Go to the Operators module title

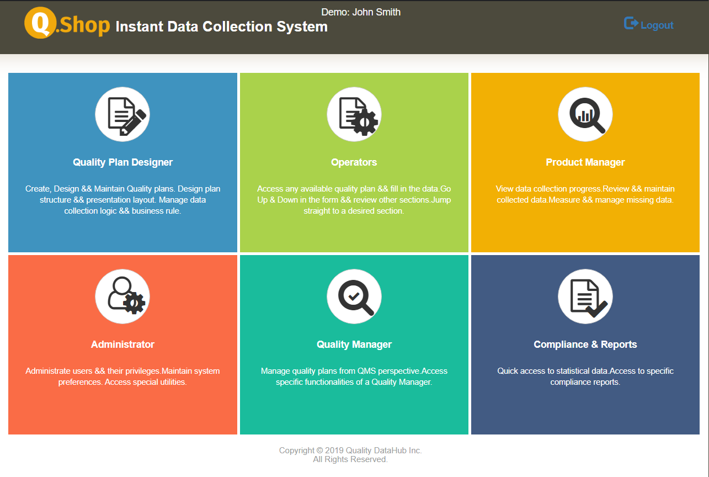click(x=354, y=162)
